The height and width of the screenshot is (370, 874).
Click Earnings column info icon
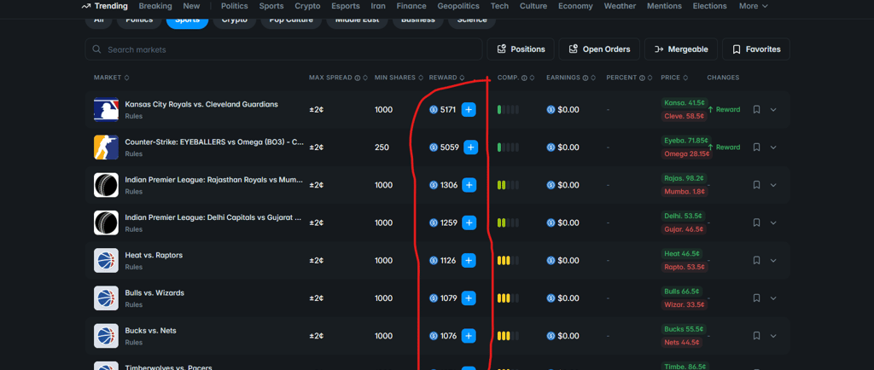[x=586, y=78]
